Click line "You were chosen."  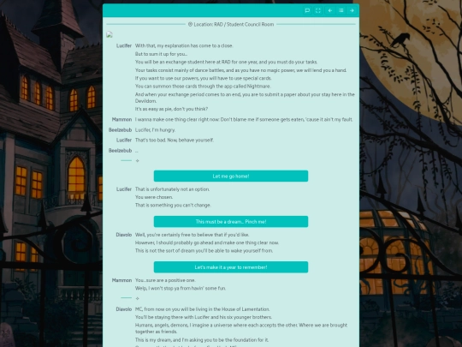tap(154, 197)
